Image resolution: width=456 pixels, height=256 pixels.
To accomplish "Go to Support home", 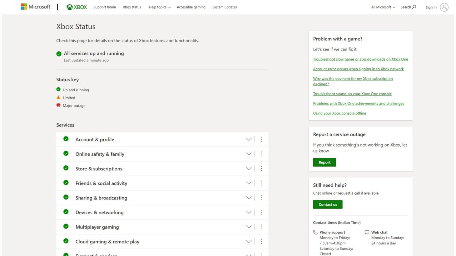I will pyautogui.click(x=104, y=7).
